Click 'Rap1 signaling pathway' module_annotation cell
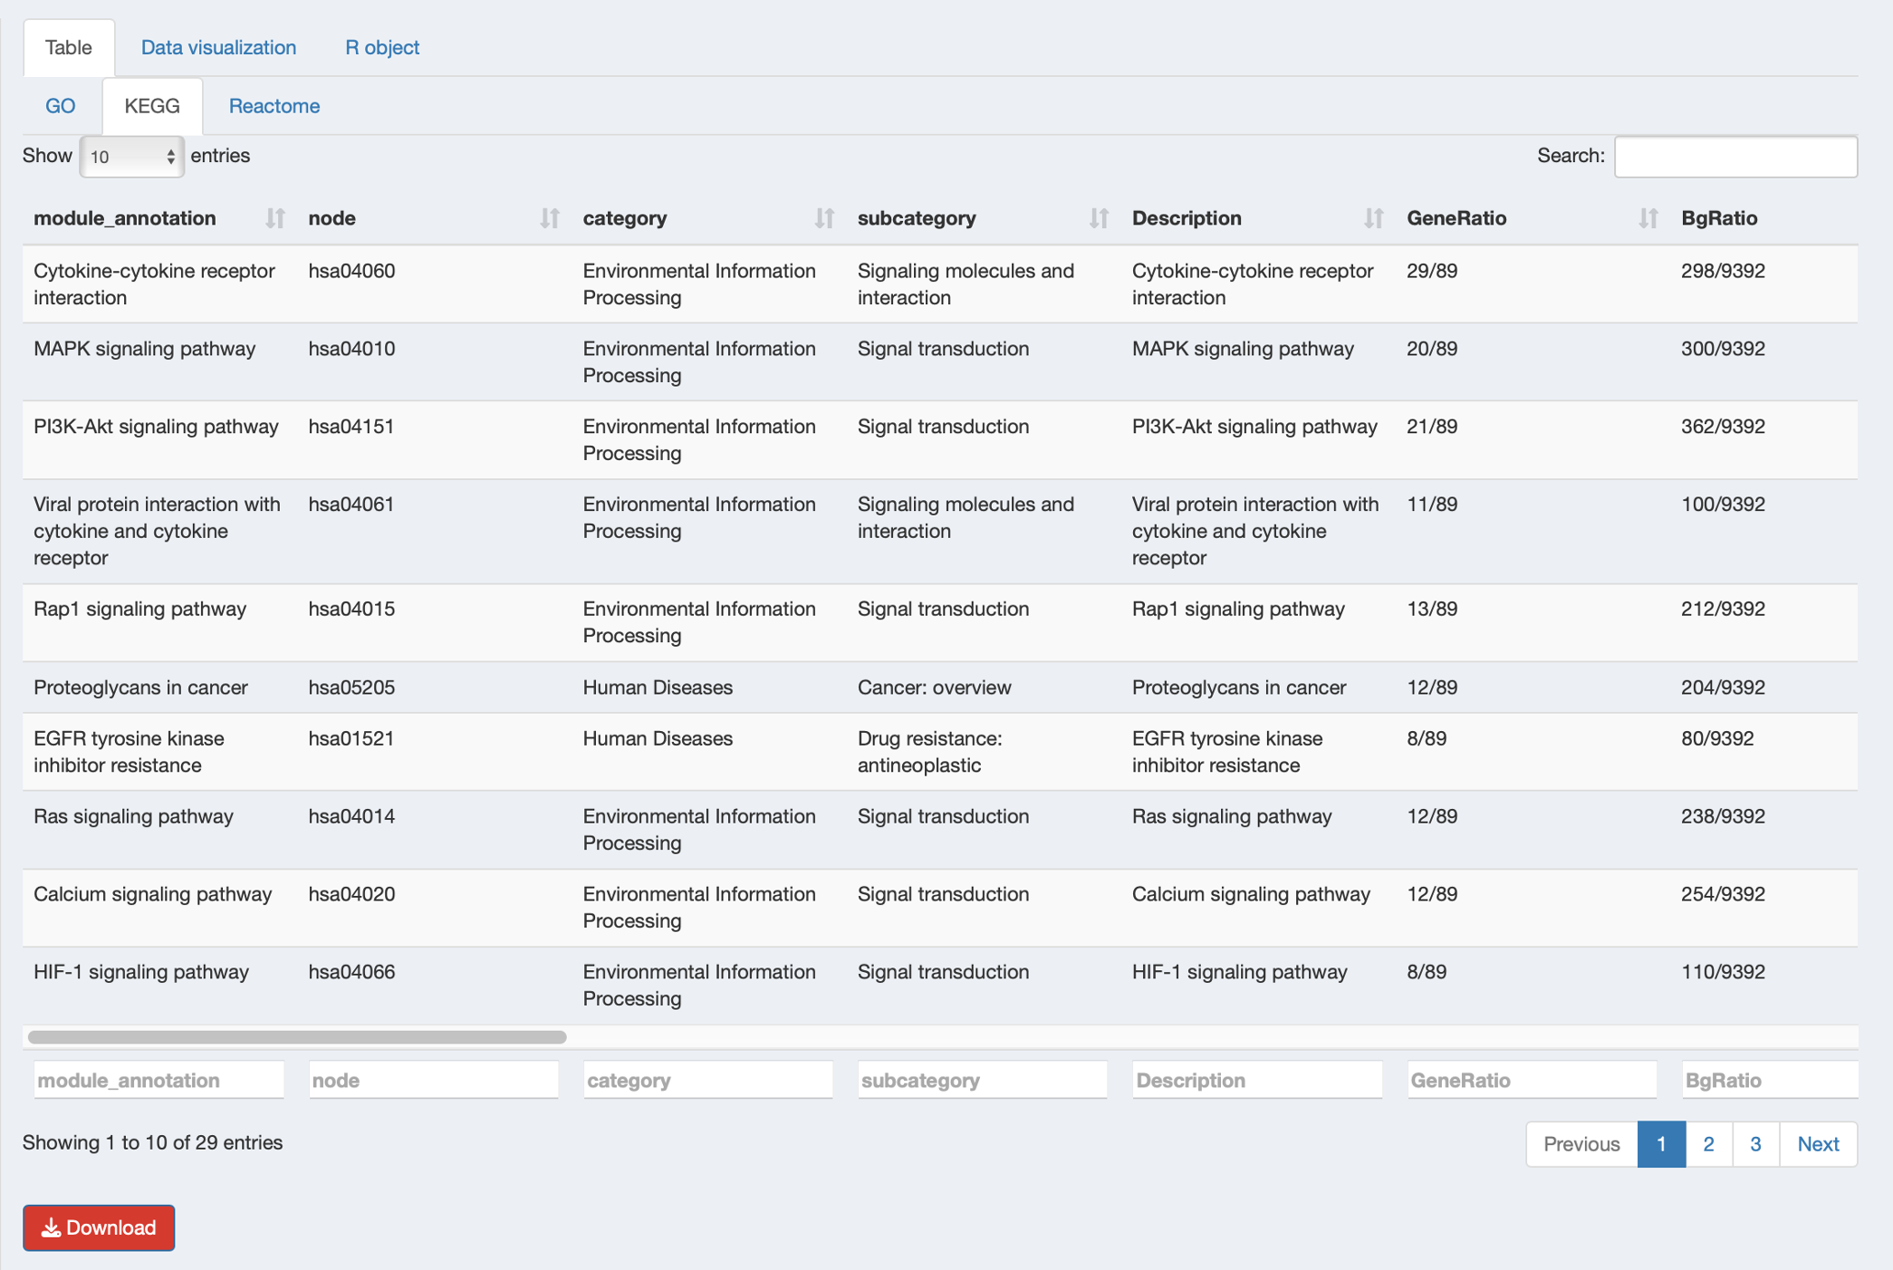The height and width of the screenshot is (1270, 1893). pos(139,609)
